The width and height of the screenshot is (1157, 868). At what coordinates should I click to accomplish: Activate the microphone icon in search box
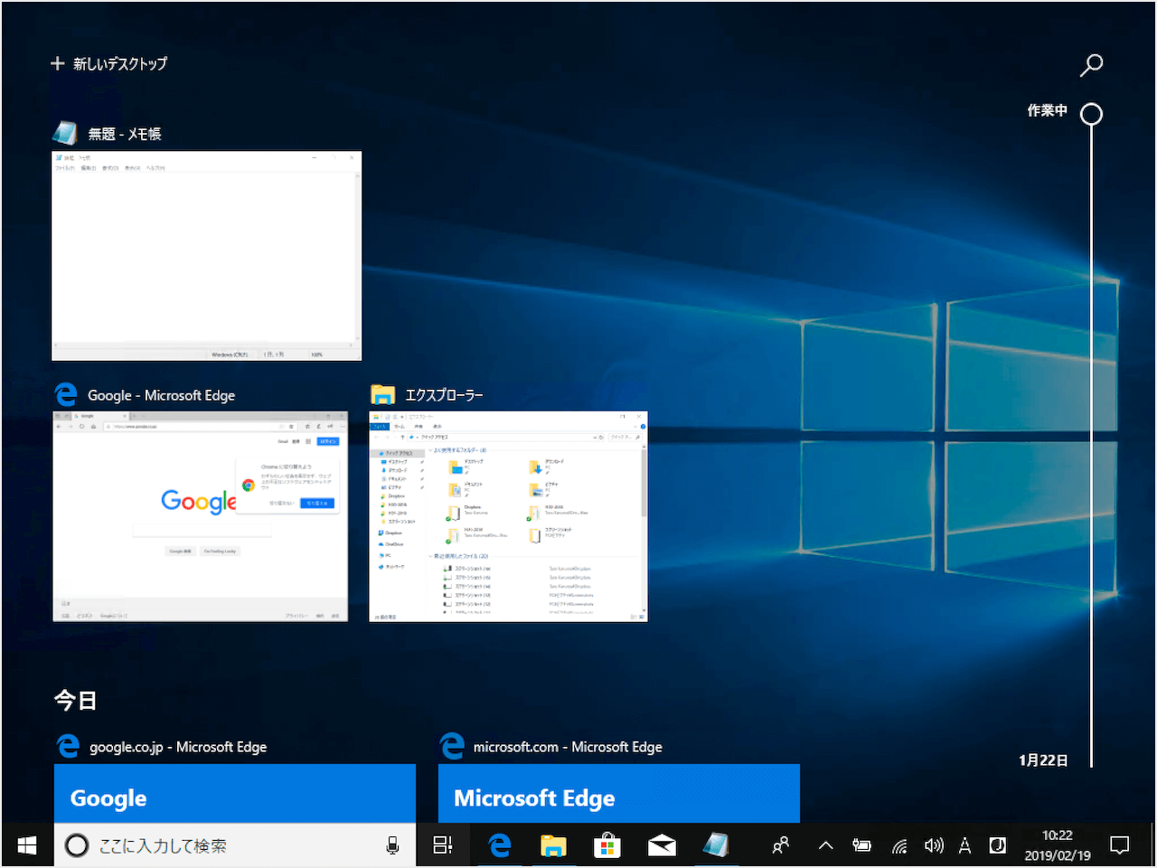[392, 845]
